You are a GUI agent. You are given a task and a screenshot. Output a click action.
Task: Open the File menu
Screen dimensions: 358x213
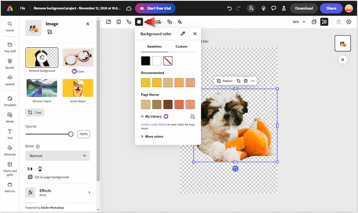point(22,8)
